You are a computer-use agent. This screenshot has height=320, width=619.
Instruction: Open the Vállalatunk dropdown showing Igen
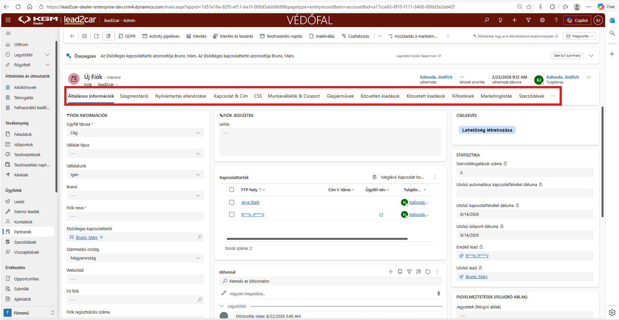click(x=135, y=174)
